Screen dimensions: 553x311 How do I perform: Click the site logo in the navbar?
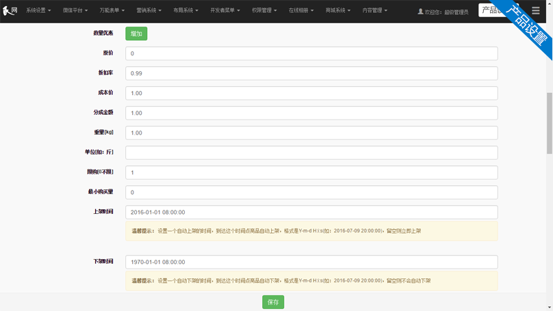click(10, 10)
